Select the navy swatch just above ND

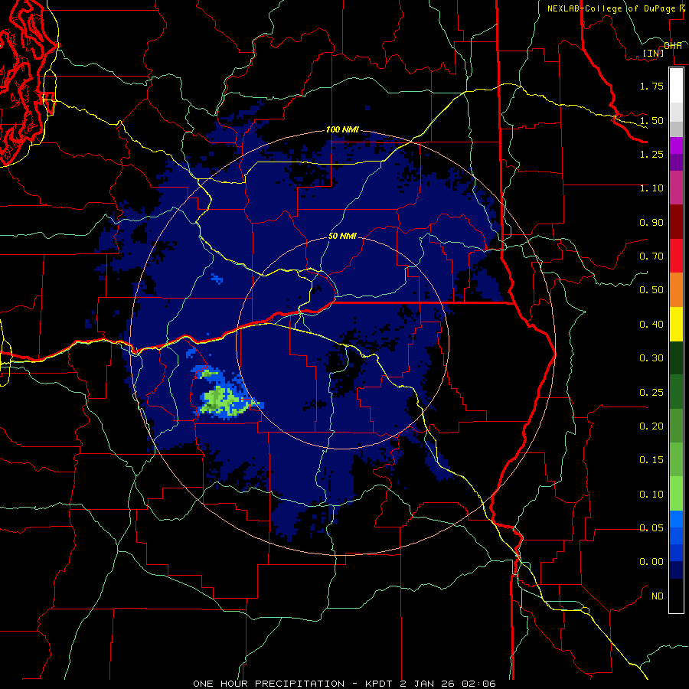(676, 570)
